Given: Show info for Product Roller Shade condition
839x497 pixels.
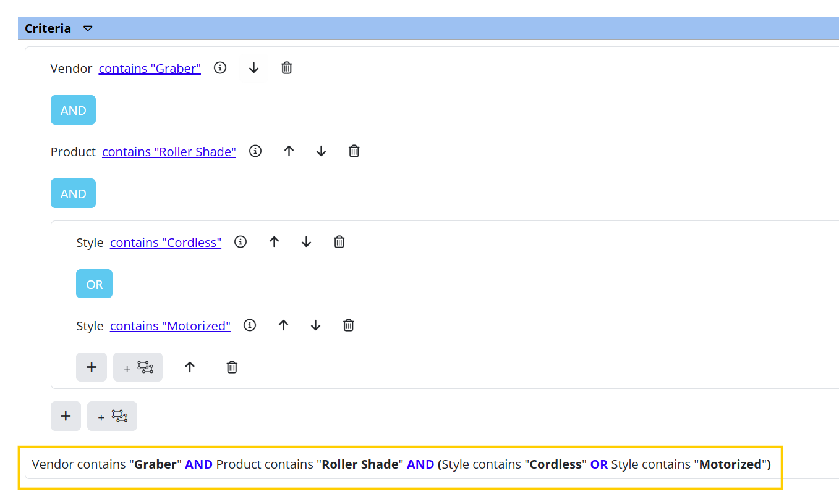Looking at the screenshot, I should (255, 151).
